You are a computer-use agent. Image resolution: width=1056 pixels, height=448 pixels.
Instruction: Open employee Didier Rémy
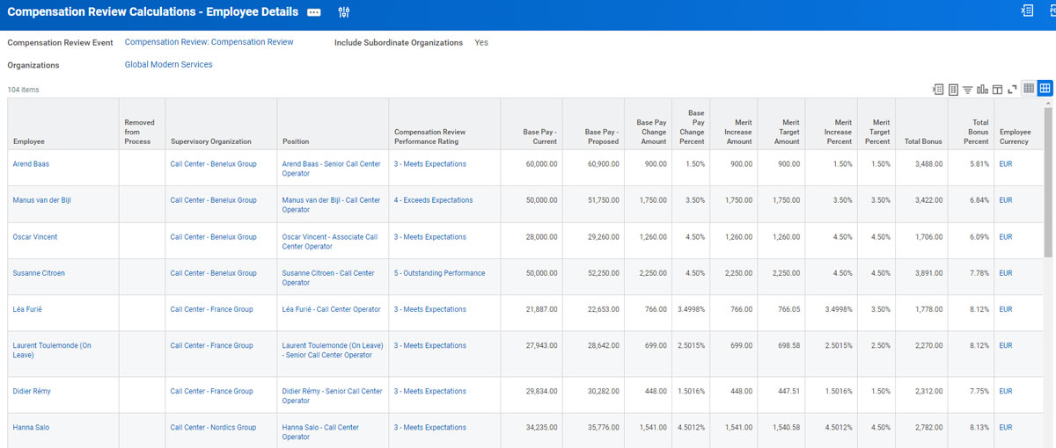[32, 392]
